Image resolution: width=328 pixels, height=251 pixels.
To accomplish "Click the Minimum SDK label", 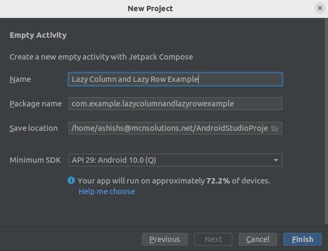I will (x=35, y=160).
